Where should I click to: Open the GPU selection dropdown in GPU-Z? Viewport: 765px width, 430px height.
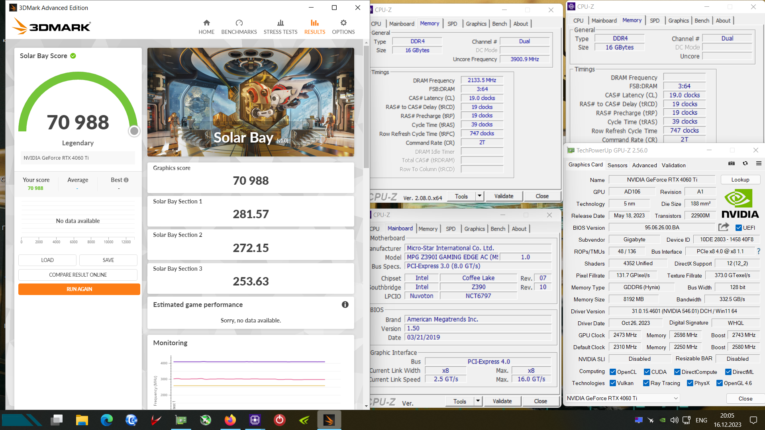(623, 398)
